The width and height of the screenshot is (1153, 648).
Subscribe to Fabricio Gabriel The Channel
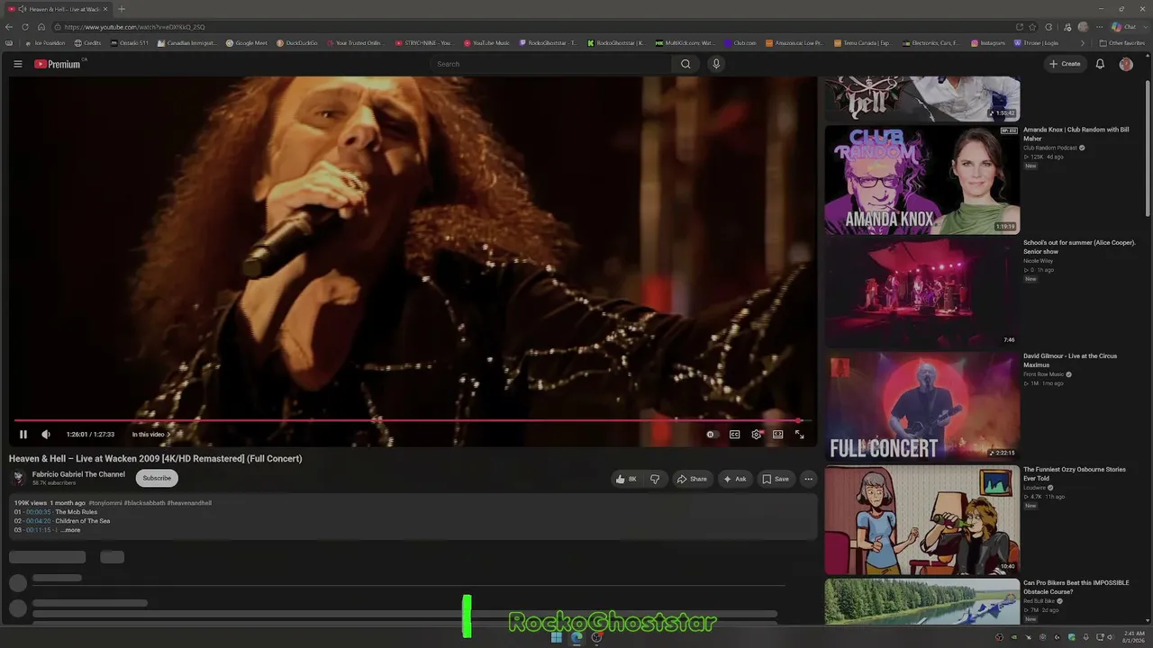point(157,478)
